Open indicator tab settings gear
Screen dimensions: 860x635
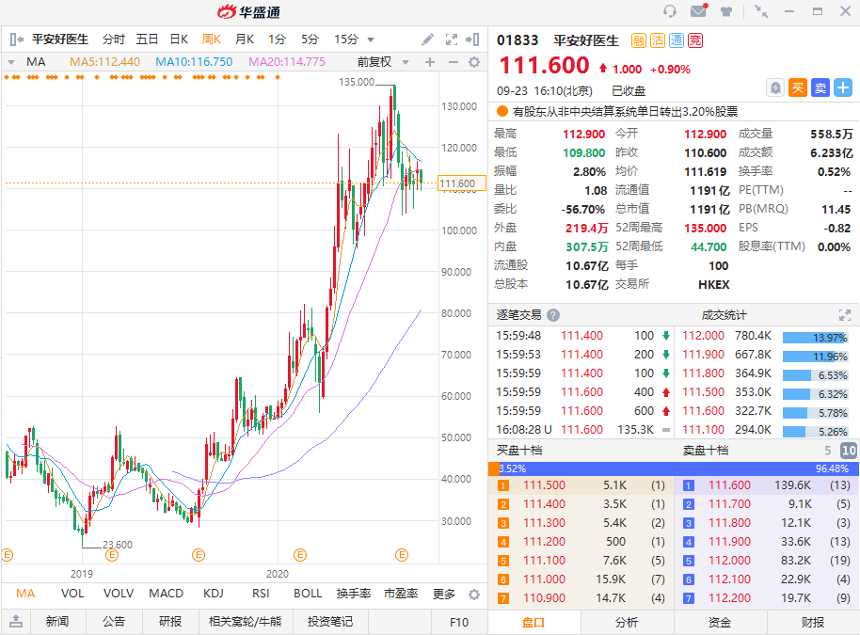point(474,595)
